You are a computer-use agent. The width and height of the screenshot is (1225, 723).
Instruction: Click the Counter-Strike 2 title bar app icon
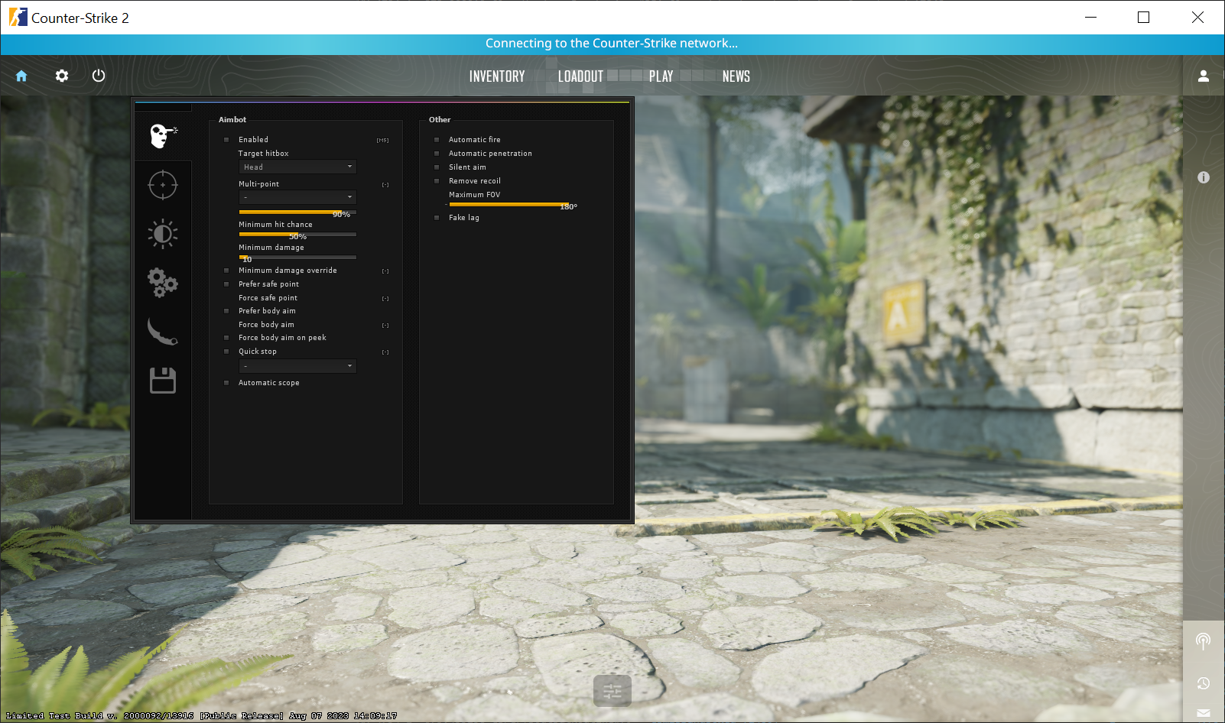(x=18, y=17)
